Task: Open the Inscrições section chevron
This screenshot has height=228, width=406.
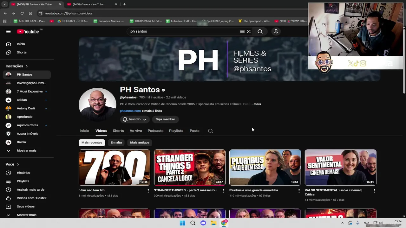Action: coord(27,66)
